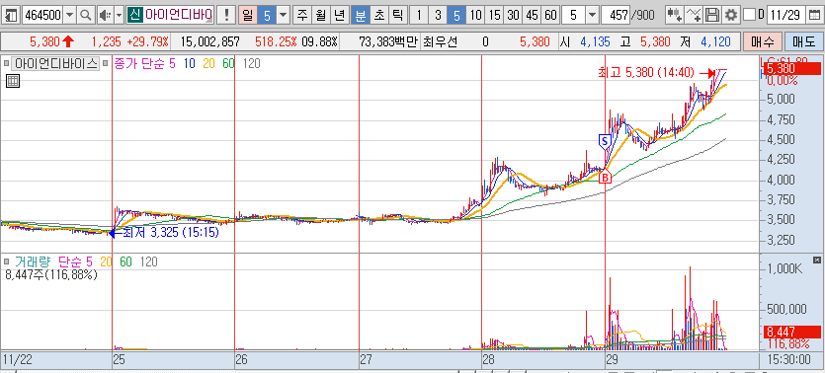825x373 pixels.
Task: Expand the stock code 464500 dropdown
Action: pos(70,15)
